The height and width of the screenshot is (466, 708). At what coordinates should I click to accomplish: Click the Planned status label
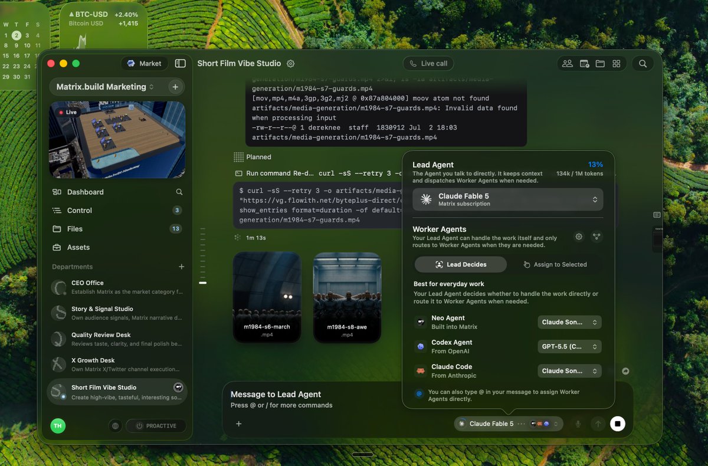tap(259, 157)
